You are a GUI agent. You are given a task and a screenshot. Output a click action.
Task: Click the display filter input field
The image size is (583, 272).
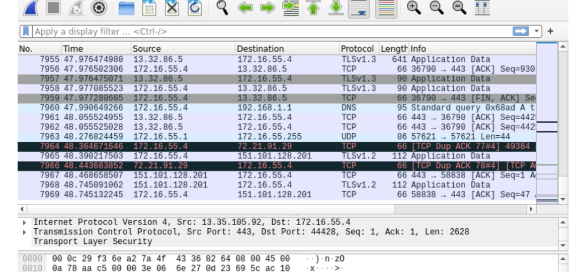(272, 32)
